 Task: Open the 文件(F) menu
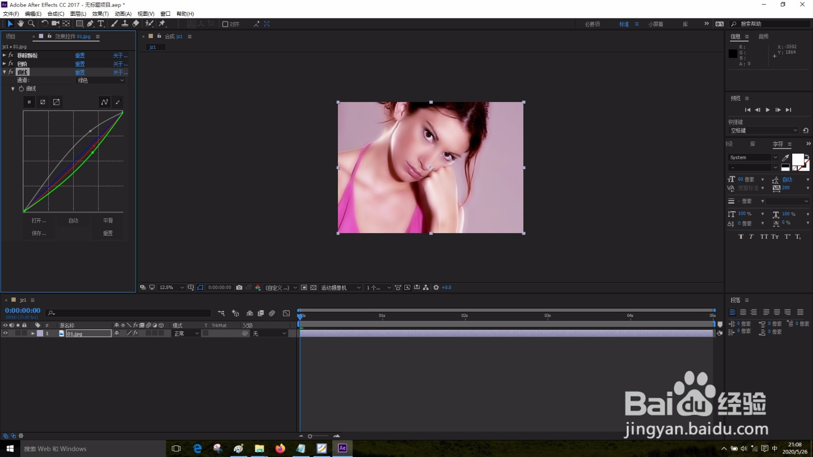tap(11, 14)
